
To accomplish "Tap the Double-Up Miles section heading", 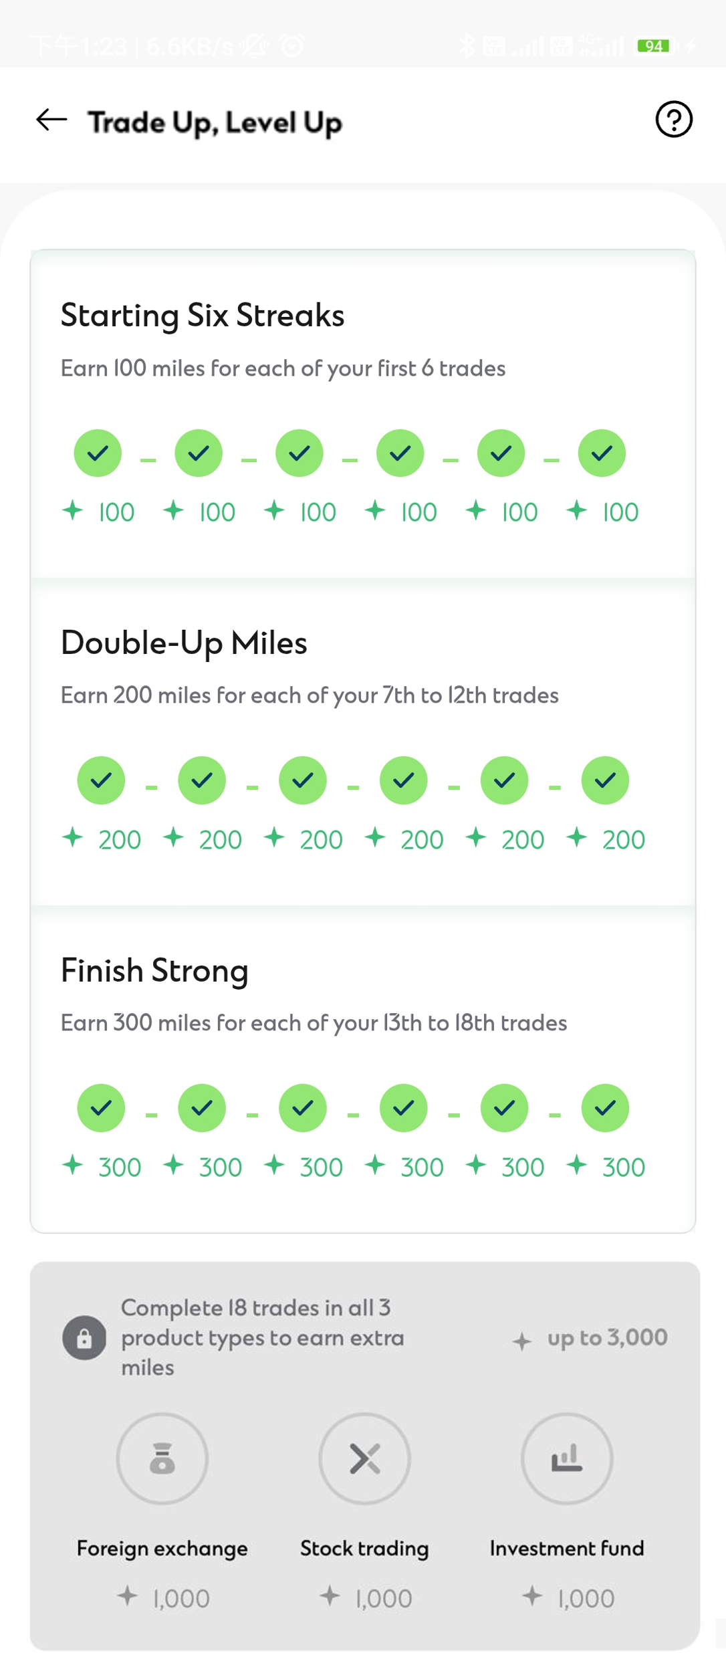I will [184, 643].
